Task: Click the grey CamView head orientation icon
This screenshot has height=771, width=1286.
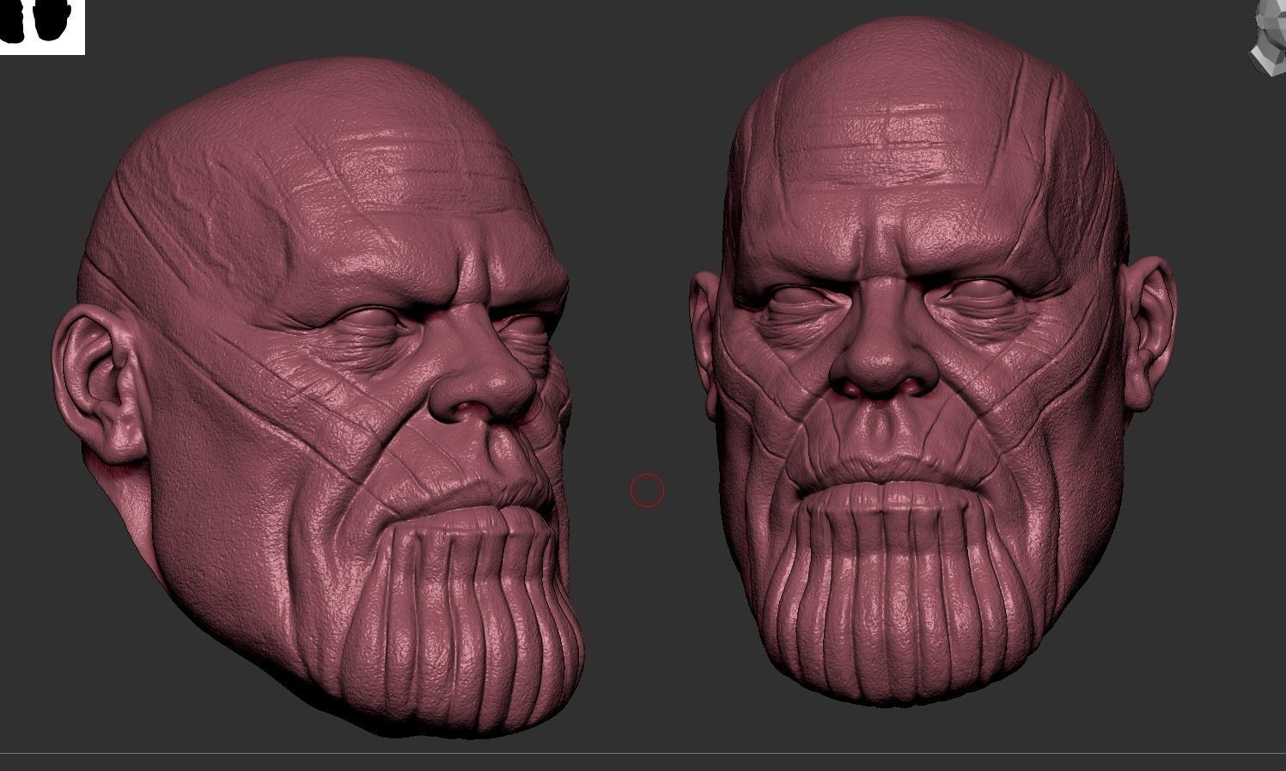Action: click(1268, 38)
